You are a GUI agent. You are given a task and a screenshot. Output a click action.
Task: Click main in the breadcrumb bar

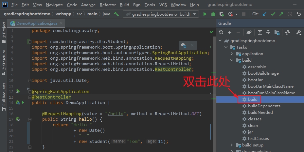click(x=93, y=14)
